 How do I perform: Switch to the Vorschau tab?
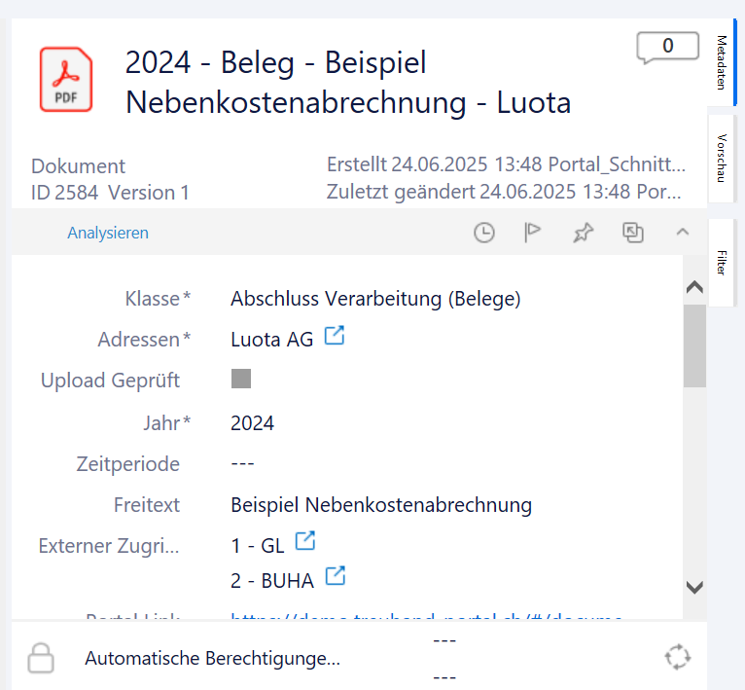tap(722, 158)
